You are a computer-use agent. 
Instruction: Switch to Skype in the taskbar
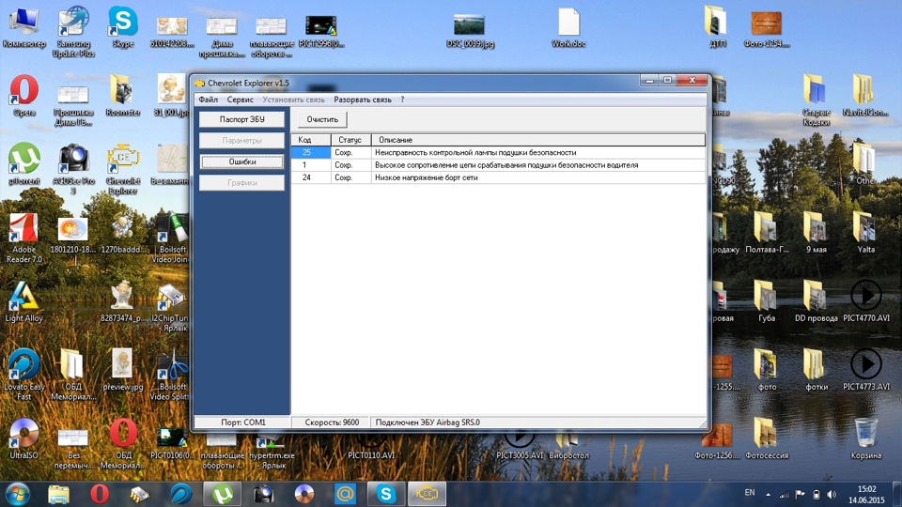385,494
